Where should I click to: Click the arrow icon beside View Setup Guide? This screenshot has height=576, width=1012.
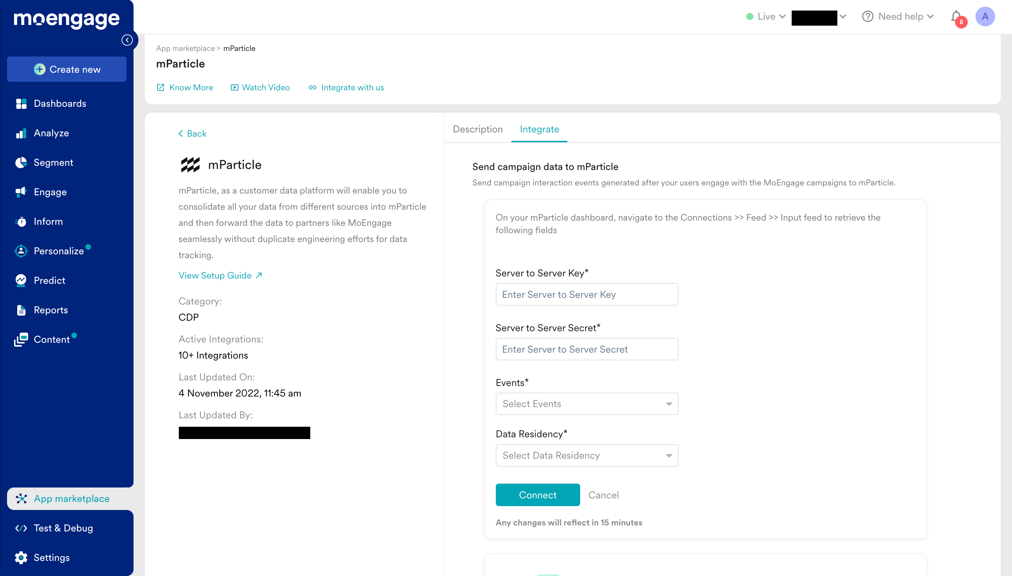tap(259, 275)
